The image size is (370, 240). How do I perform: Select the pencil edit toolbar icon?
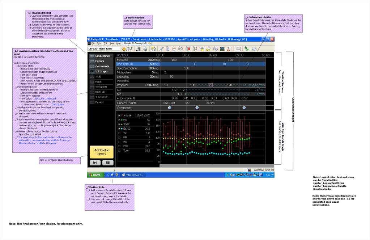coord(162,49)
